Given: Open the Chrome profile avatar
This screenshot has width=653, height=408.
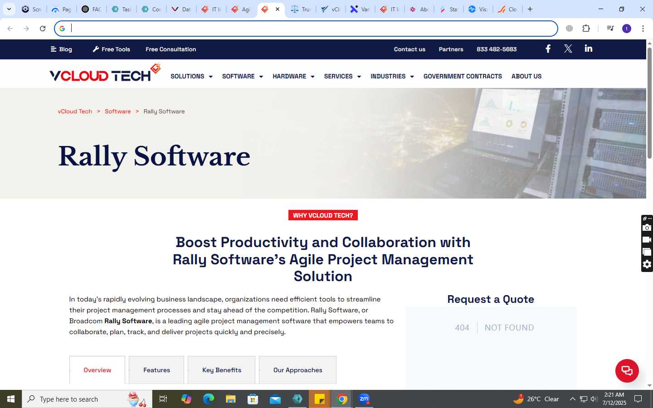Looking at the screenshot, I should coord(627,29).
